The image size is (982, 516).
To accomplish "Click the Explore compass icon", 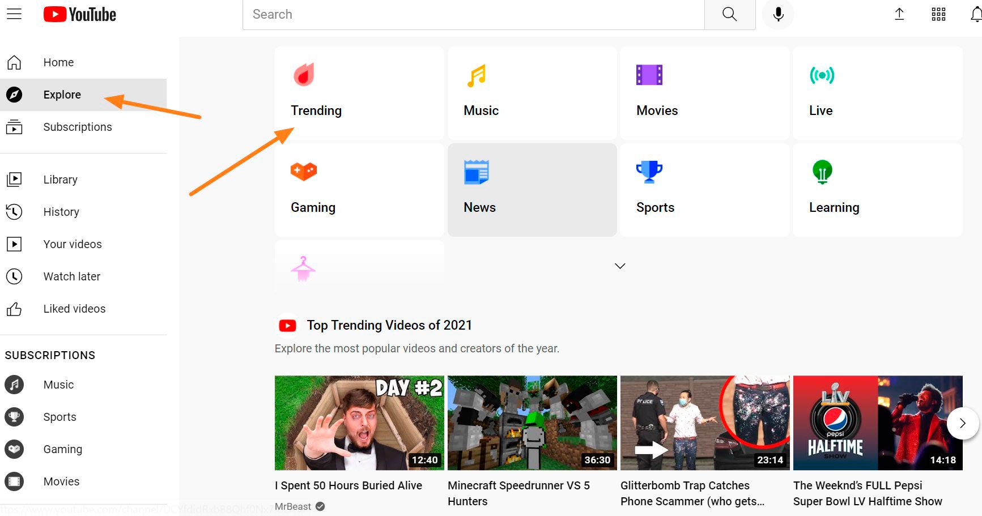I will tap(14, 95).
